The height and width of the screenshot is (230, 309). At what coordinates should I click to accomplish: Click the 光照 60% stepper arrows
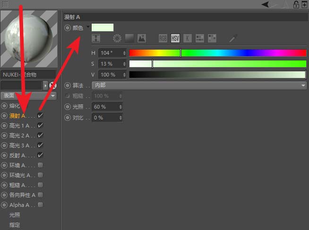[120, 107]
